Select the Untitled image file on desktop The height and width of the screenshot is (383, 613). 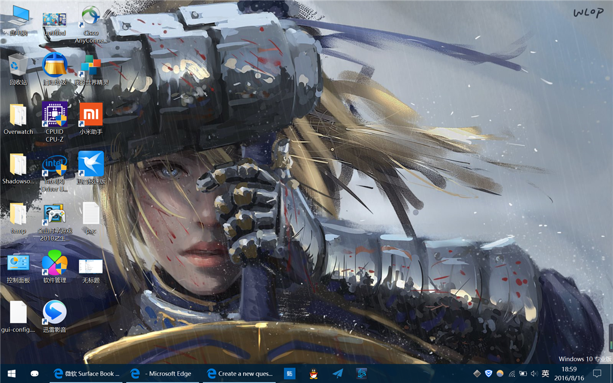pos(54,23)
